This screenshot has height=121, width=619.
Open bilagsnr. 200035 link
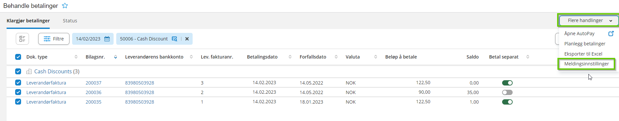(x=94, y=102)
